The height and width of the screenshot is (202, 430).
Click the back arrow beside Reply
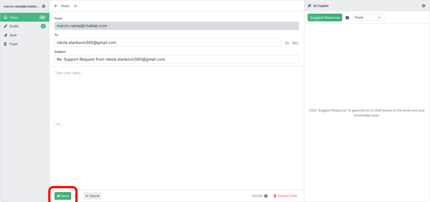pyautogui.click(x=56, y=6)
